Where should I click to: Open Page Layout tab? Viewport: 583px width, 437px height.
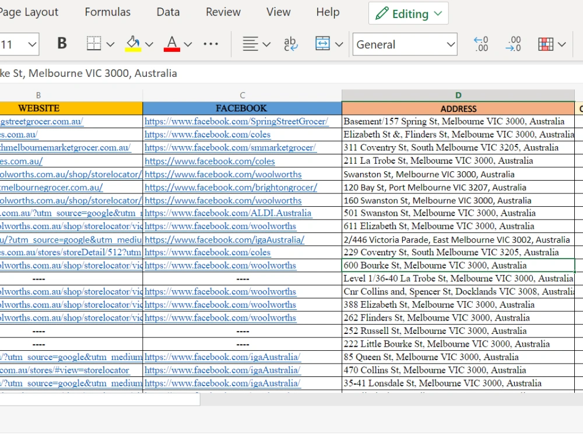click(x=29, y=12)
